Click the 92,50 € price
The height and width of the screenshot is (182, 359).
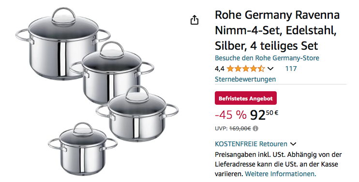264,115
